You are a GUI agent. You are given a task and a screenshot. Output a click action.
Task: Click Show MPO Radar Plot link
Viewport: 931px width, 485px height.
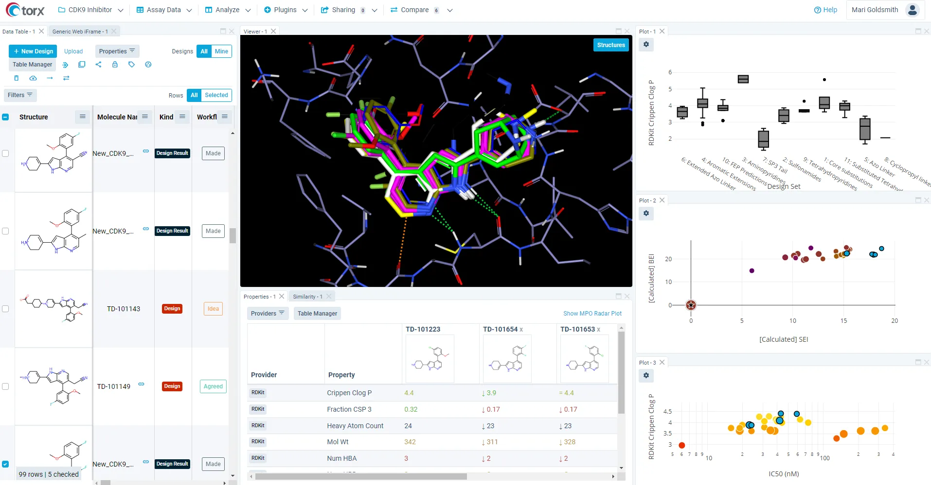tap(592, 314)
